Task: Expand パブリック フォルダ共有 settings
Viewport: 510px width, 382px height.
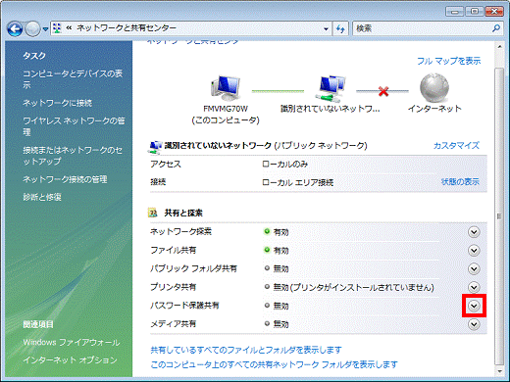Action: coord(474,269)
